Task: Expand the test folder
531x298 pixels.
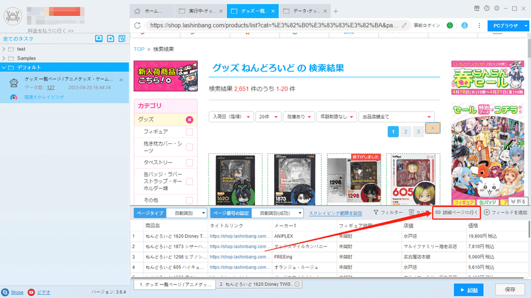Action: click(x=4, y=49)
